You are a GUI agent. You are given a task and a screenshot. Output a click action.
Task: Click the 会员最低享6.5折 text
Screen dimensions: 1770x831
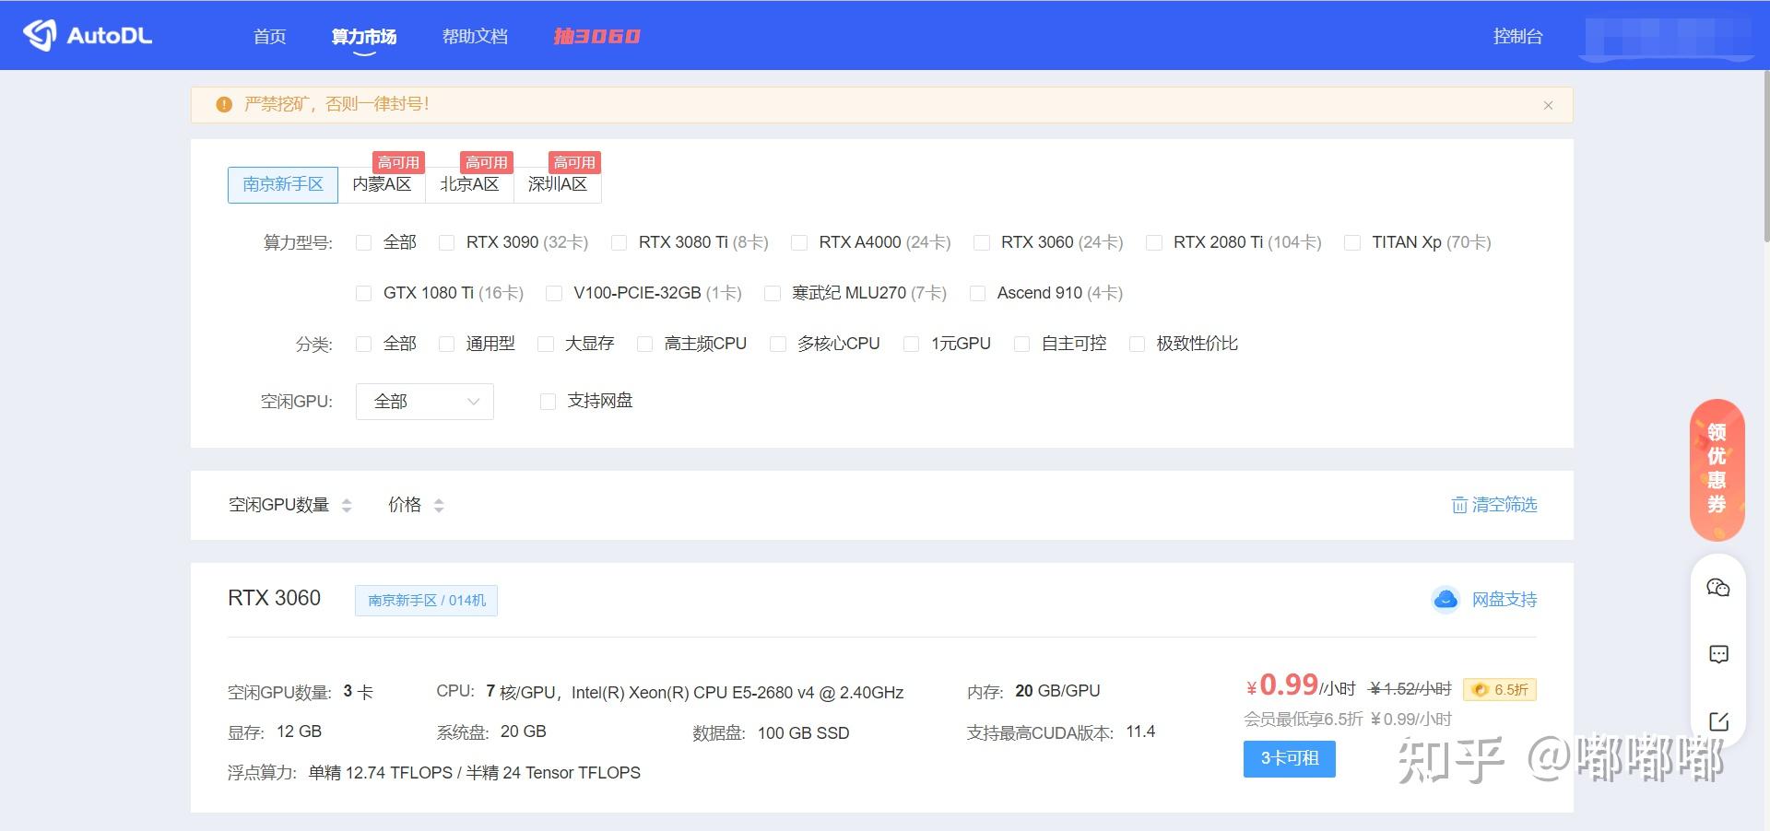(x=1303, y=719)
